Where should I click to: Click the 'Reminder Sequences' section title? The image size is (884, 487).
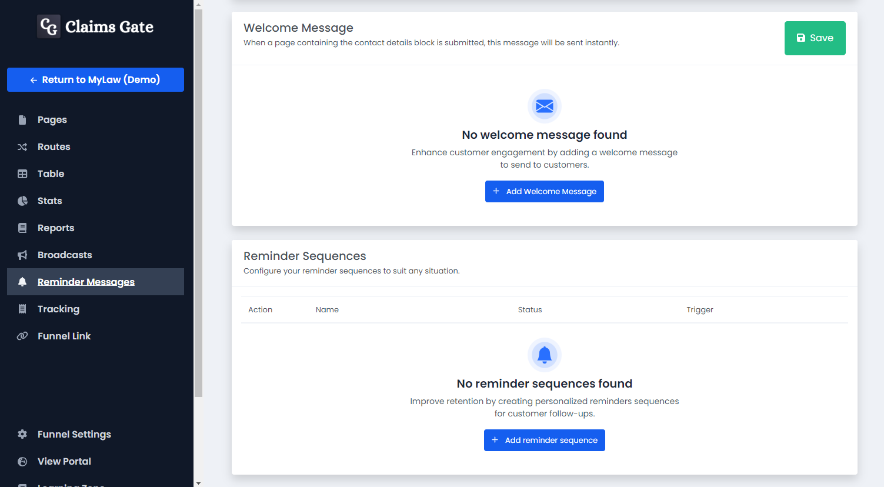click(x=305, y=256)
